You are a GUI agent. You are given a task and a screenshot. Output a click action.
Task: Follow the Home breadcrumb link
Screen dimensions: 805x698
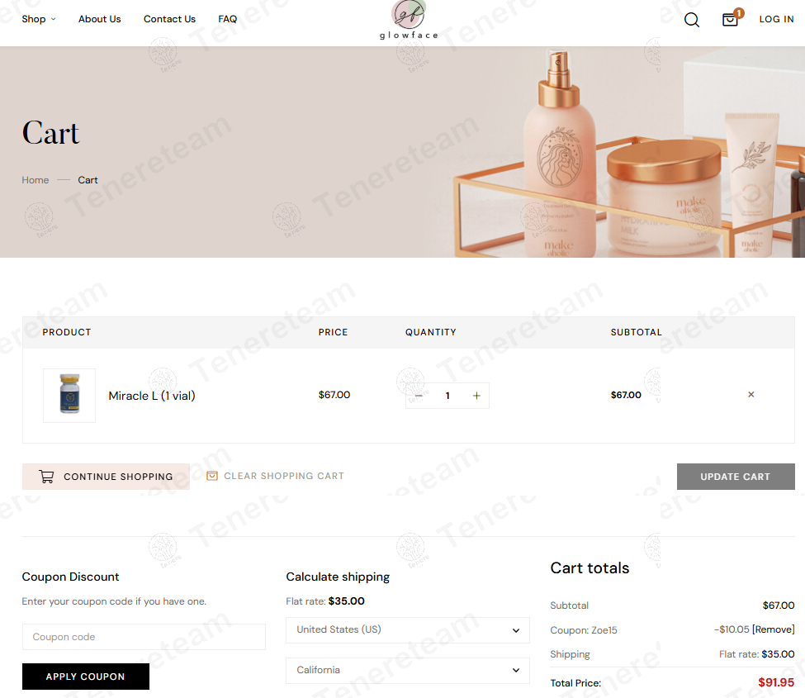(36, 180)
